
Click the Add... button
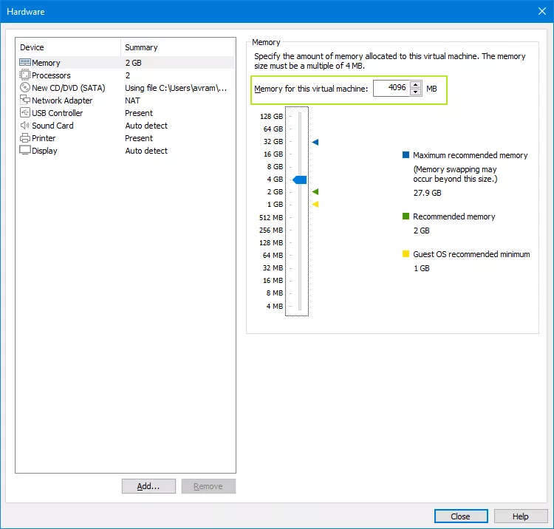pyautogui.click(x=148, y=486)
